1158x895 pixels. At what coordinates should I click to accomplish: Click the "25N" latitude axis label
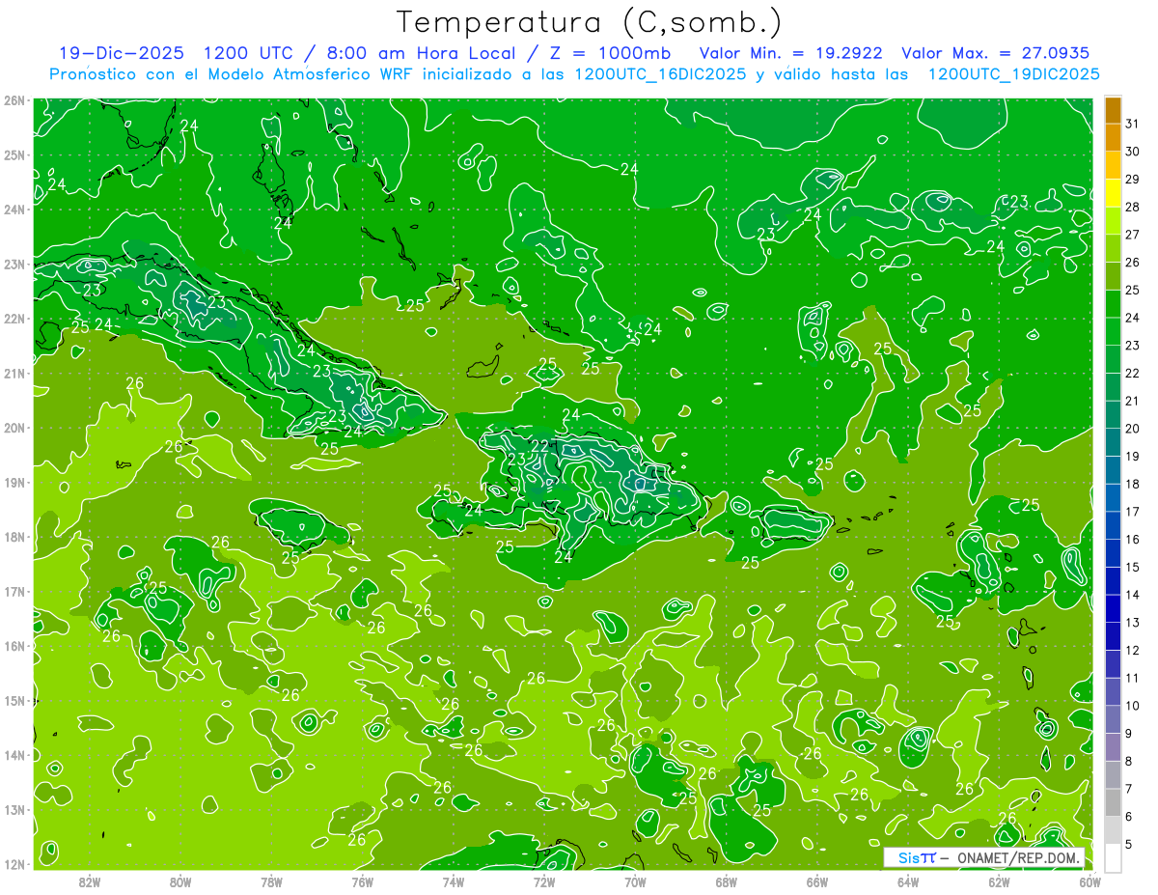pyautogui.click(x=14, y=154)
